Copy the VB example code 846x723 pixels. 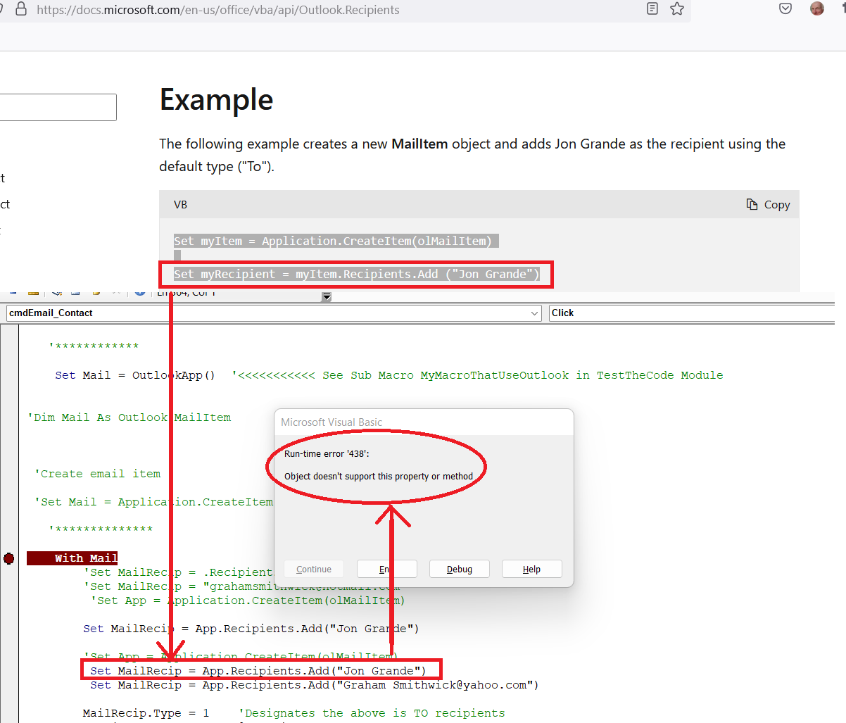pos(768,204)
